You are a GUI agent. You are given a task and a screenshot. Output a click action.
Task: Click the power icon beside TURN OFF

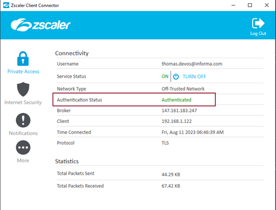[x=176, y=77]
